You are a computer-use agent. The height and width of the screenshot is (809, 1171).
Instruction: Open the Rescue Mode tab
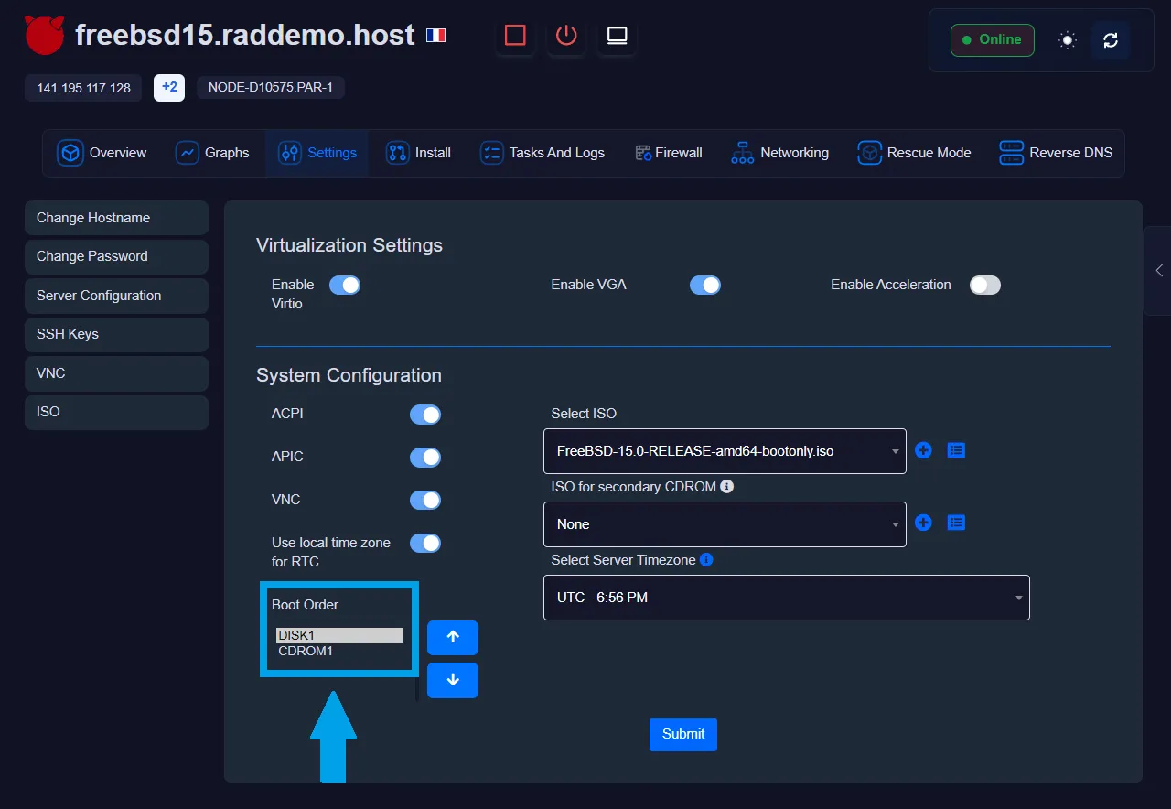(x=914, y=153)
